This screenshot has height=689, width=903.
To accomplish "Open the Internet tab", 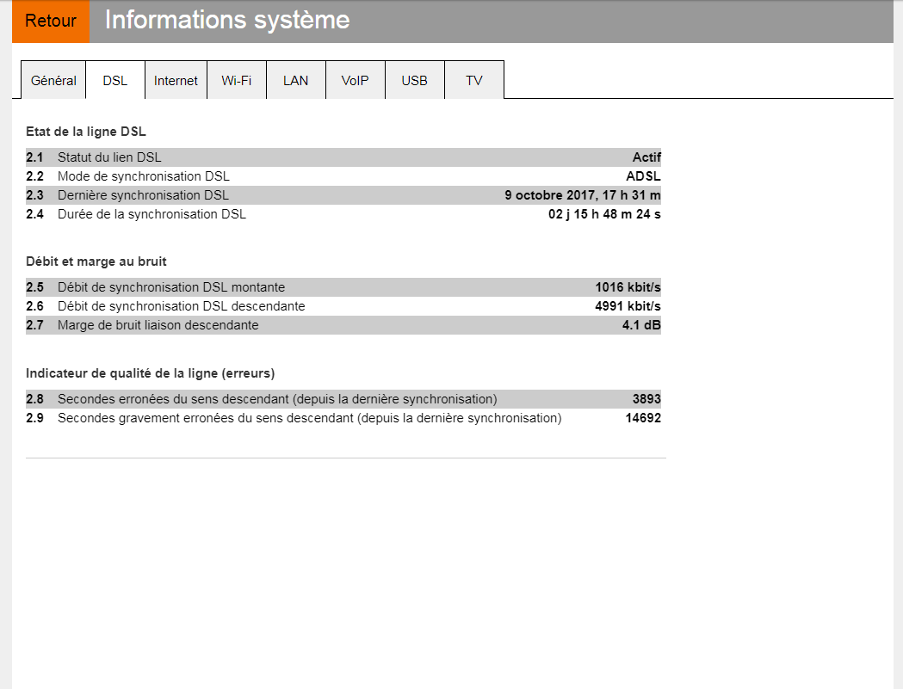I will [x=176, y=81].
